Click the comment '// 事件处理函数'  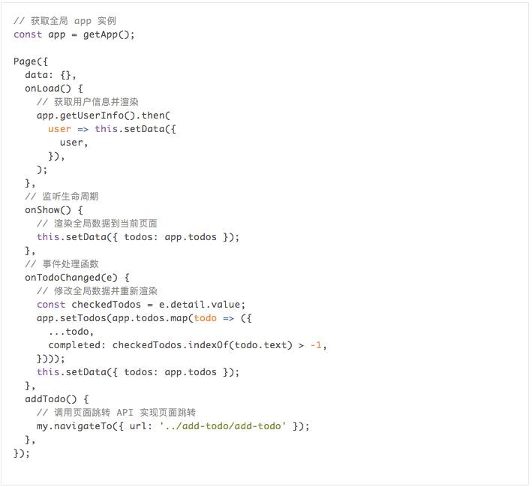62,264
